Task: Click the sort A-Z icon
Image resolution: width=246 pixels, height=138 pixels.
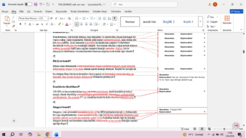Action: click(x=110, y=19)
